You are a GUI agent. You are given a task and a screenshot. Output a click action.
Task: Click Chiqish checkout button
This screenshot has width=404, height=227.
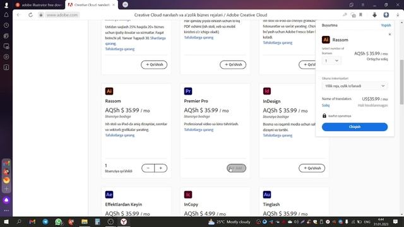coord(355,127)
